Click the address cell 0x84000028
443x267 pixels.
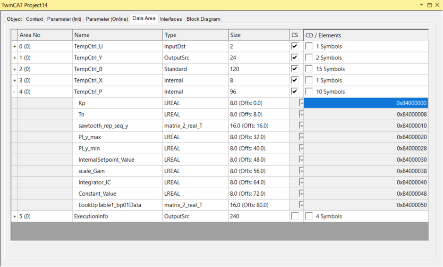(x=366, y=148)
